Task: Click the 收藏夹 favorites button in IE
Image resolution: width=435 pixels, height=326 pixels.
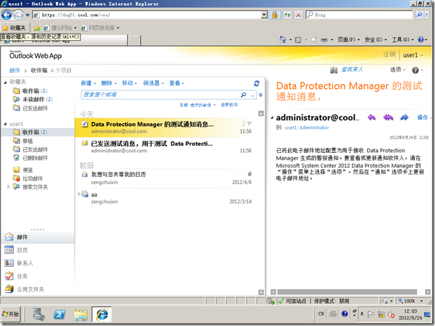Action: 15,28
